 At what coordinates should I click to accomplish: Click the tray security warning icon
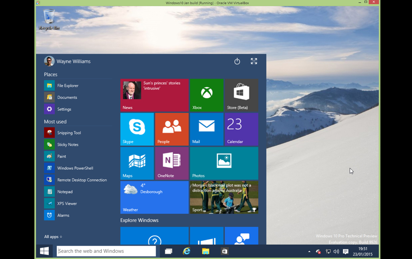tap(318, 252)
